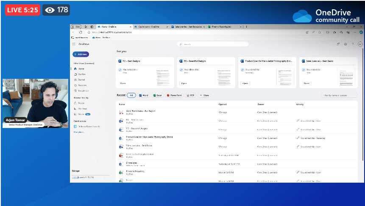This screenshot has width=365, height=206.
Task: Open browser settings and more menu
Action: (354, 32)
